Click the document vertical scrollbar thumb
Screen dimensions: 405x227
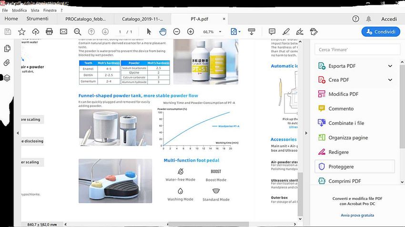(300, 194)
